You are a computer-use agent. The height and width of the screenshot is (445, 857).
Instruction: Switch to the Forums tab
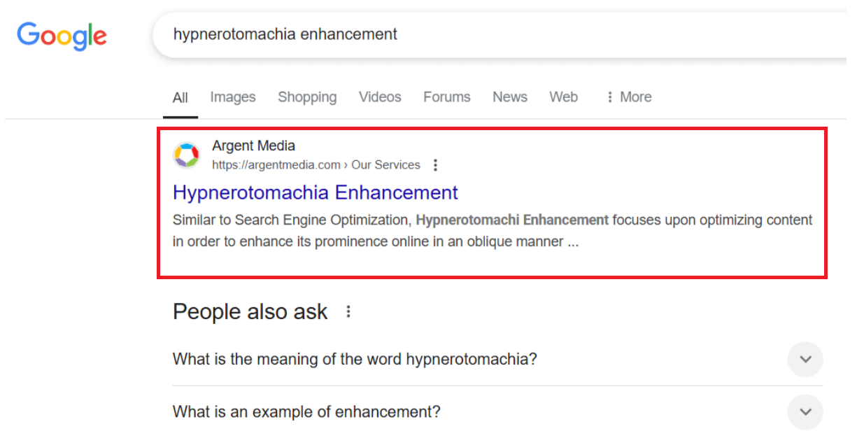point(447,97)
